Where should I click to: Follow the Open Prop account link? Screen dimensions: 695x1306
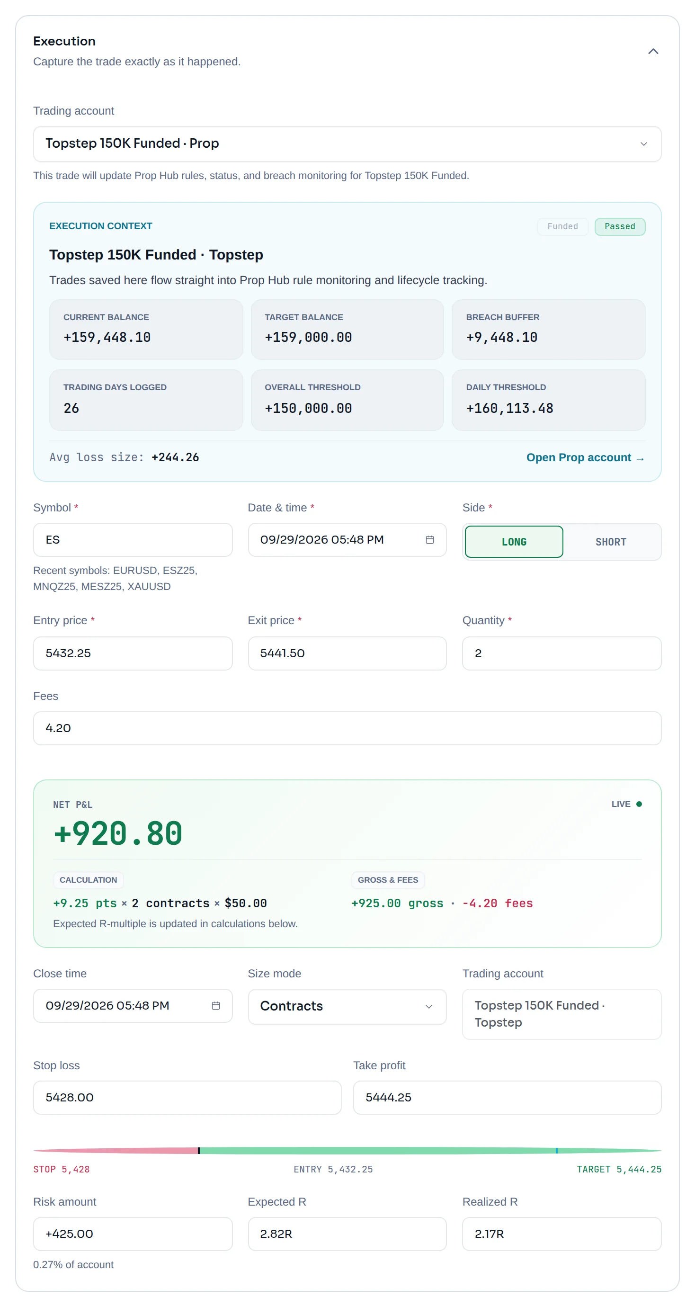585,457
